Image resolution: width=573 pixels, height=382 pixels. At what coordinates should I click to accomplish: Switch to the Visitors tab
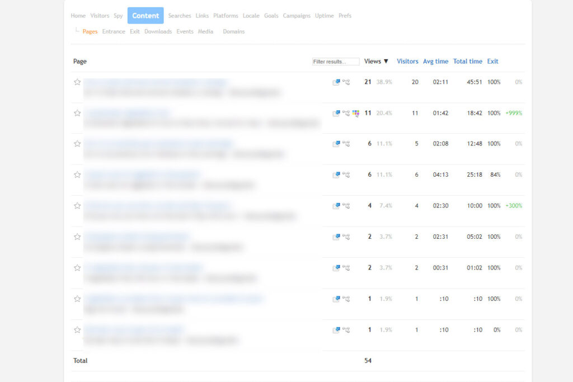pos(100,16)
